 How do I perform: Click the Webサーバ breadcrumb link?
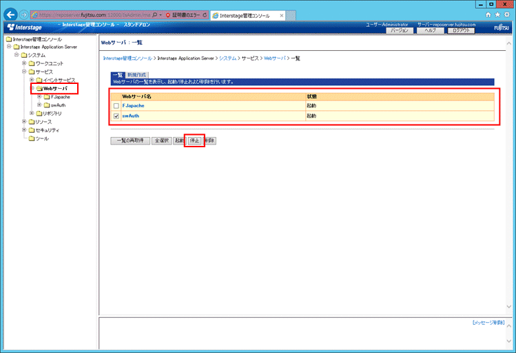(x=275, y=58)
